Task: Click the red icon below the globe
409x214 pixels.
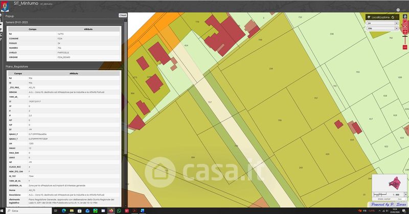Action: click(x=405, y=21)
